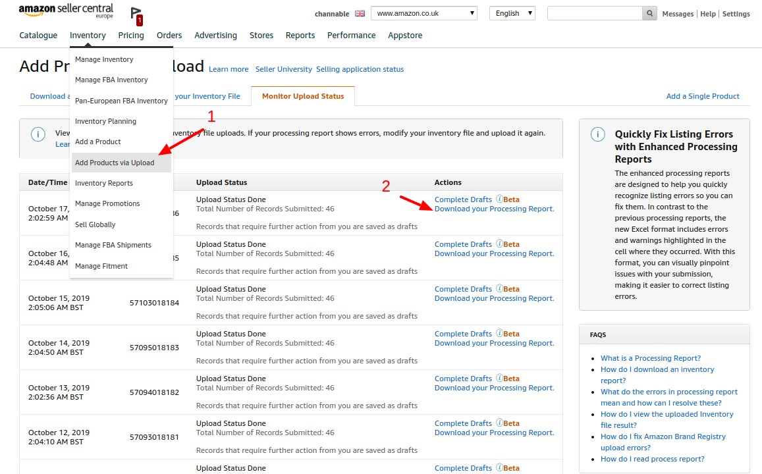This screenshot has height=474, width=762.
Task: Click Beta info icon for October 12 row
Action: [x=499, y=423]
